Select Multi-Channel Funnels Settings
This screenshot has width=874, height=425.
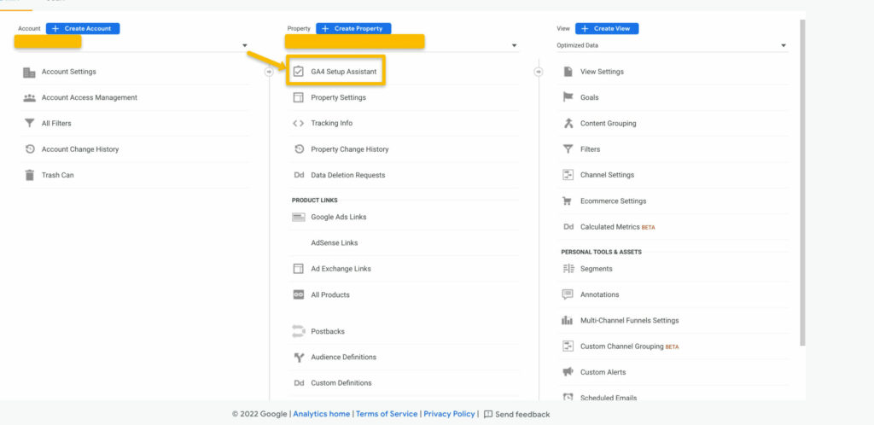coord(629,321)
